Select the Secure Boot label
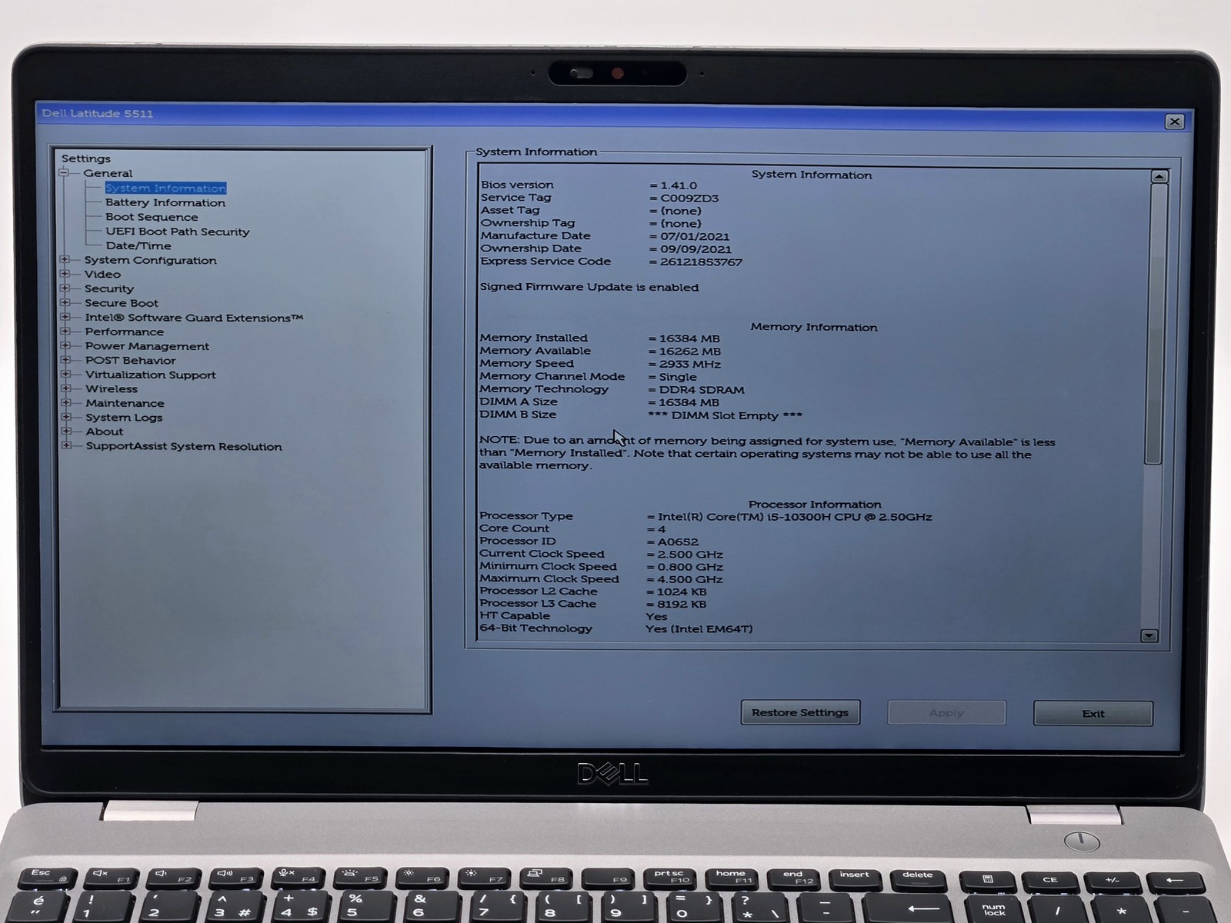This screenshot has height=923, width=1231. [x=122, y=303]
